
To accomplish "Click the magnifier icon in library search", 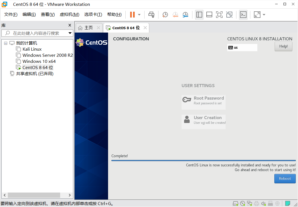I will [8, 33].
